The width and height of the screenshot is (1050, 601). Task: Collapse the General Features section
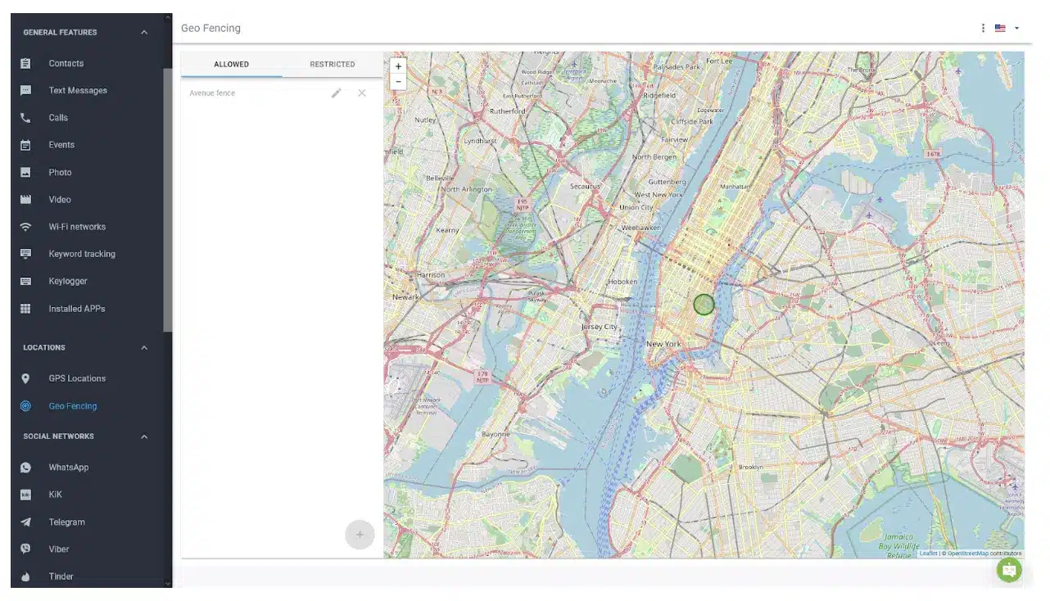(144, 32)
